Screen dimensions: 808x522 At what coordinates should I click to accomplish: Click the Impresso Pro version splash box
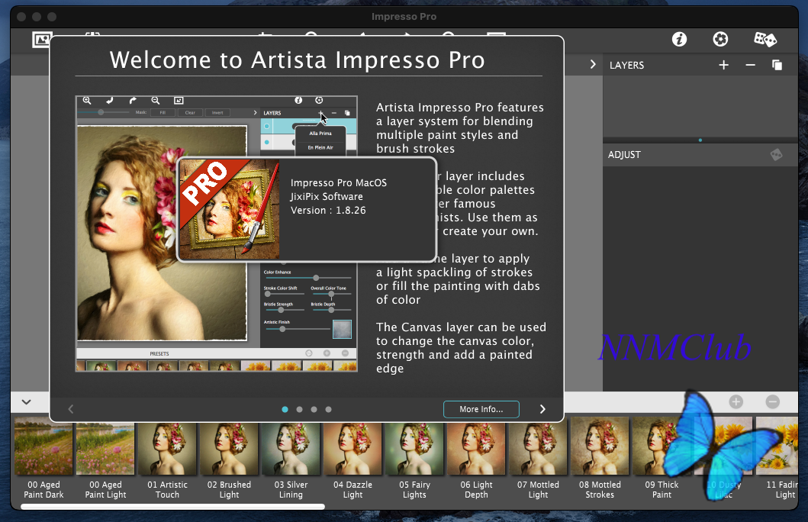[x=307, y=209]
